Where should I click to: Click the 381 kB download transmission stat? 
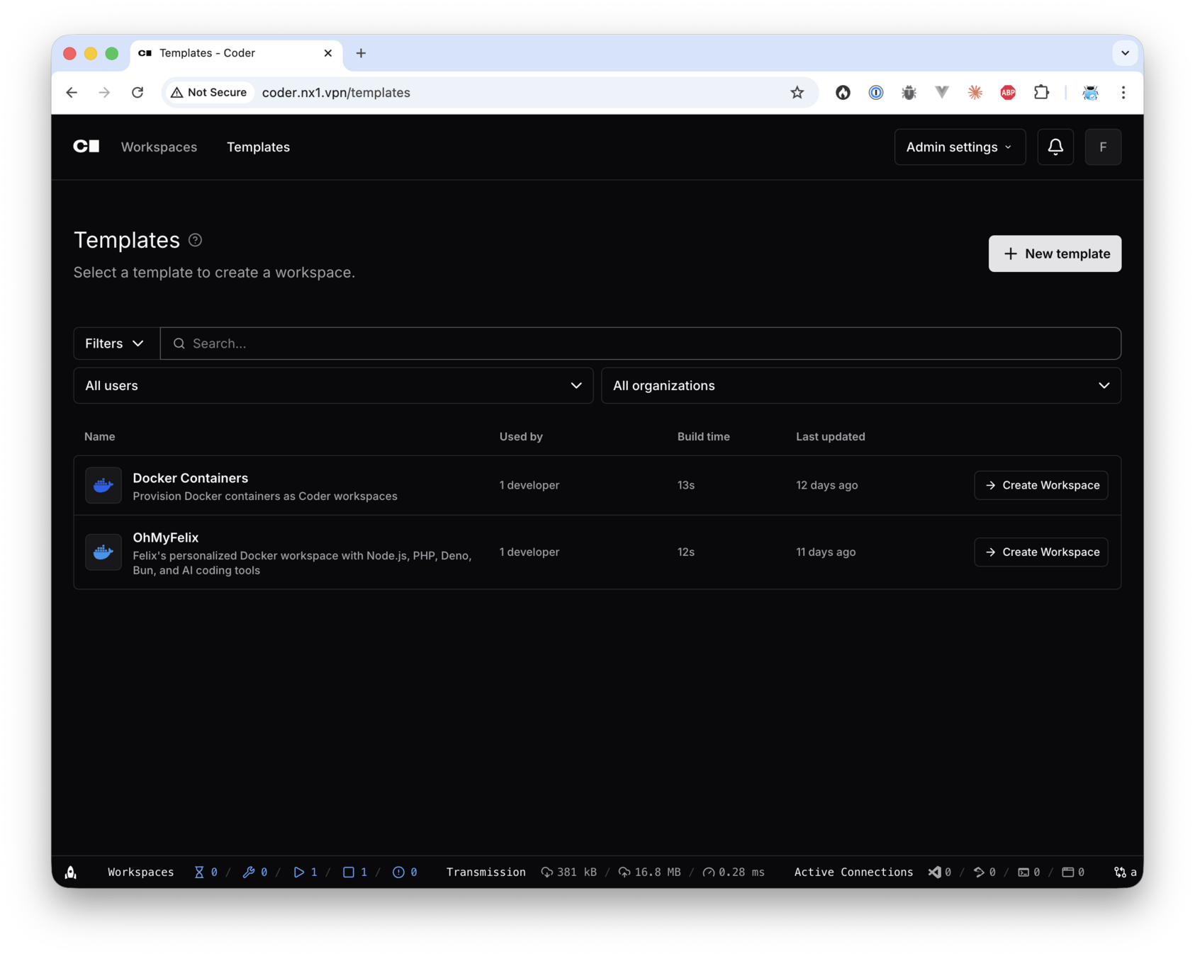pos(569,872)
